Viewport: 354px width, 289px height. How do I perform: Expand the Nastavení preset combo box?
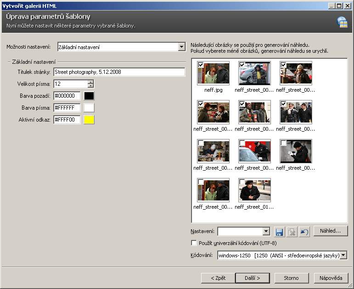click(266, 232)
